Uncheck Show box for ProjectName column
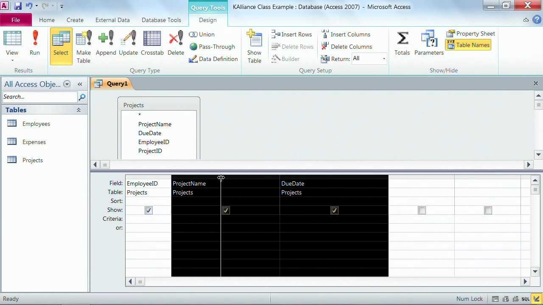Screen dimensions: 543x305 click(x=226, y=210)
